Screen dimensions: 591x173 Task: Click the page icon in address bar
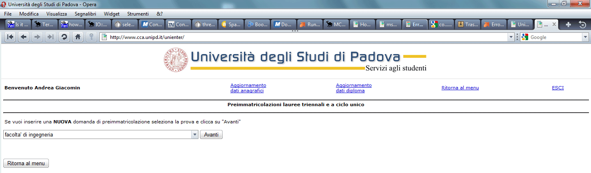pyautogui.click(x=104, y=37)
